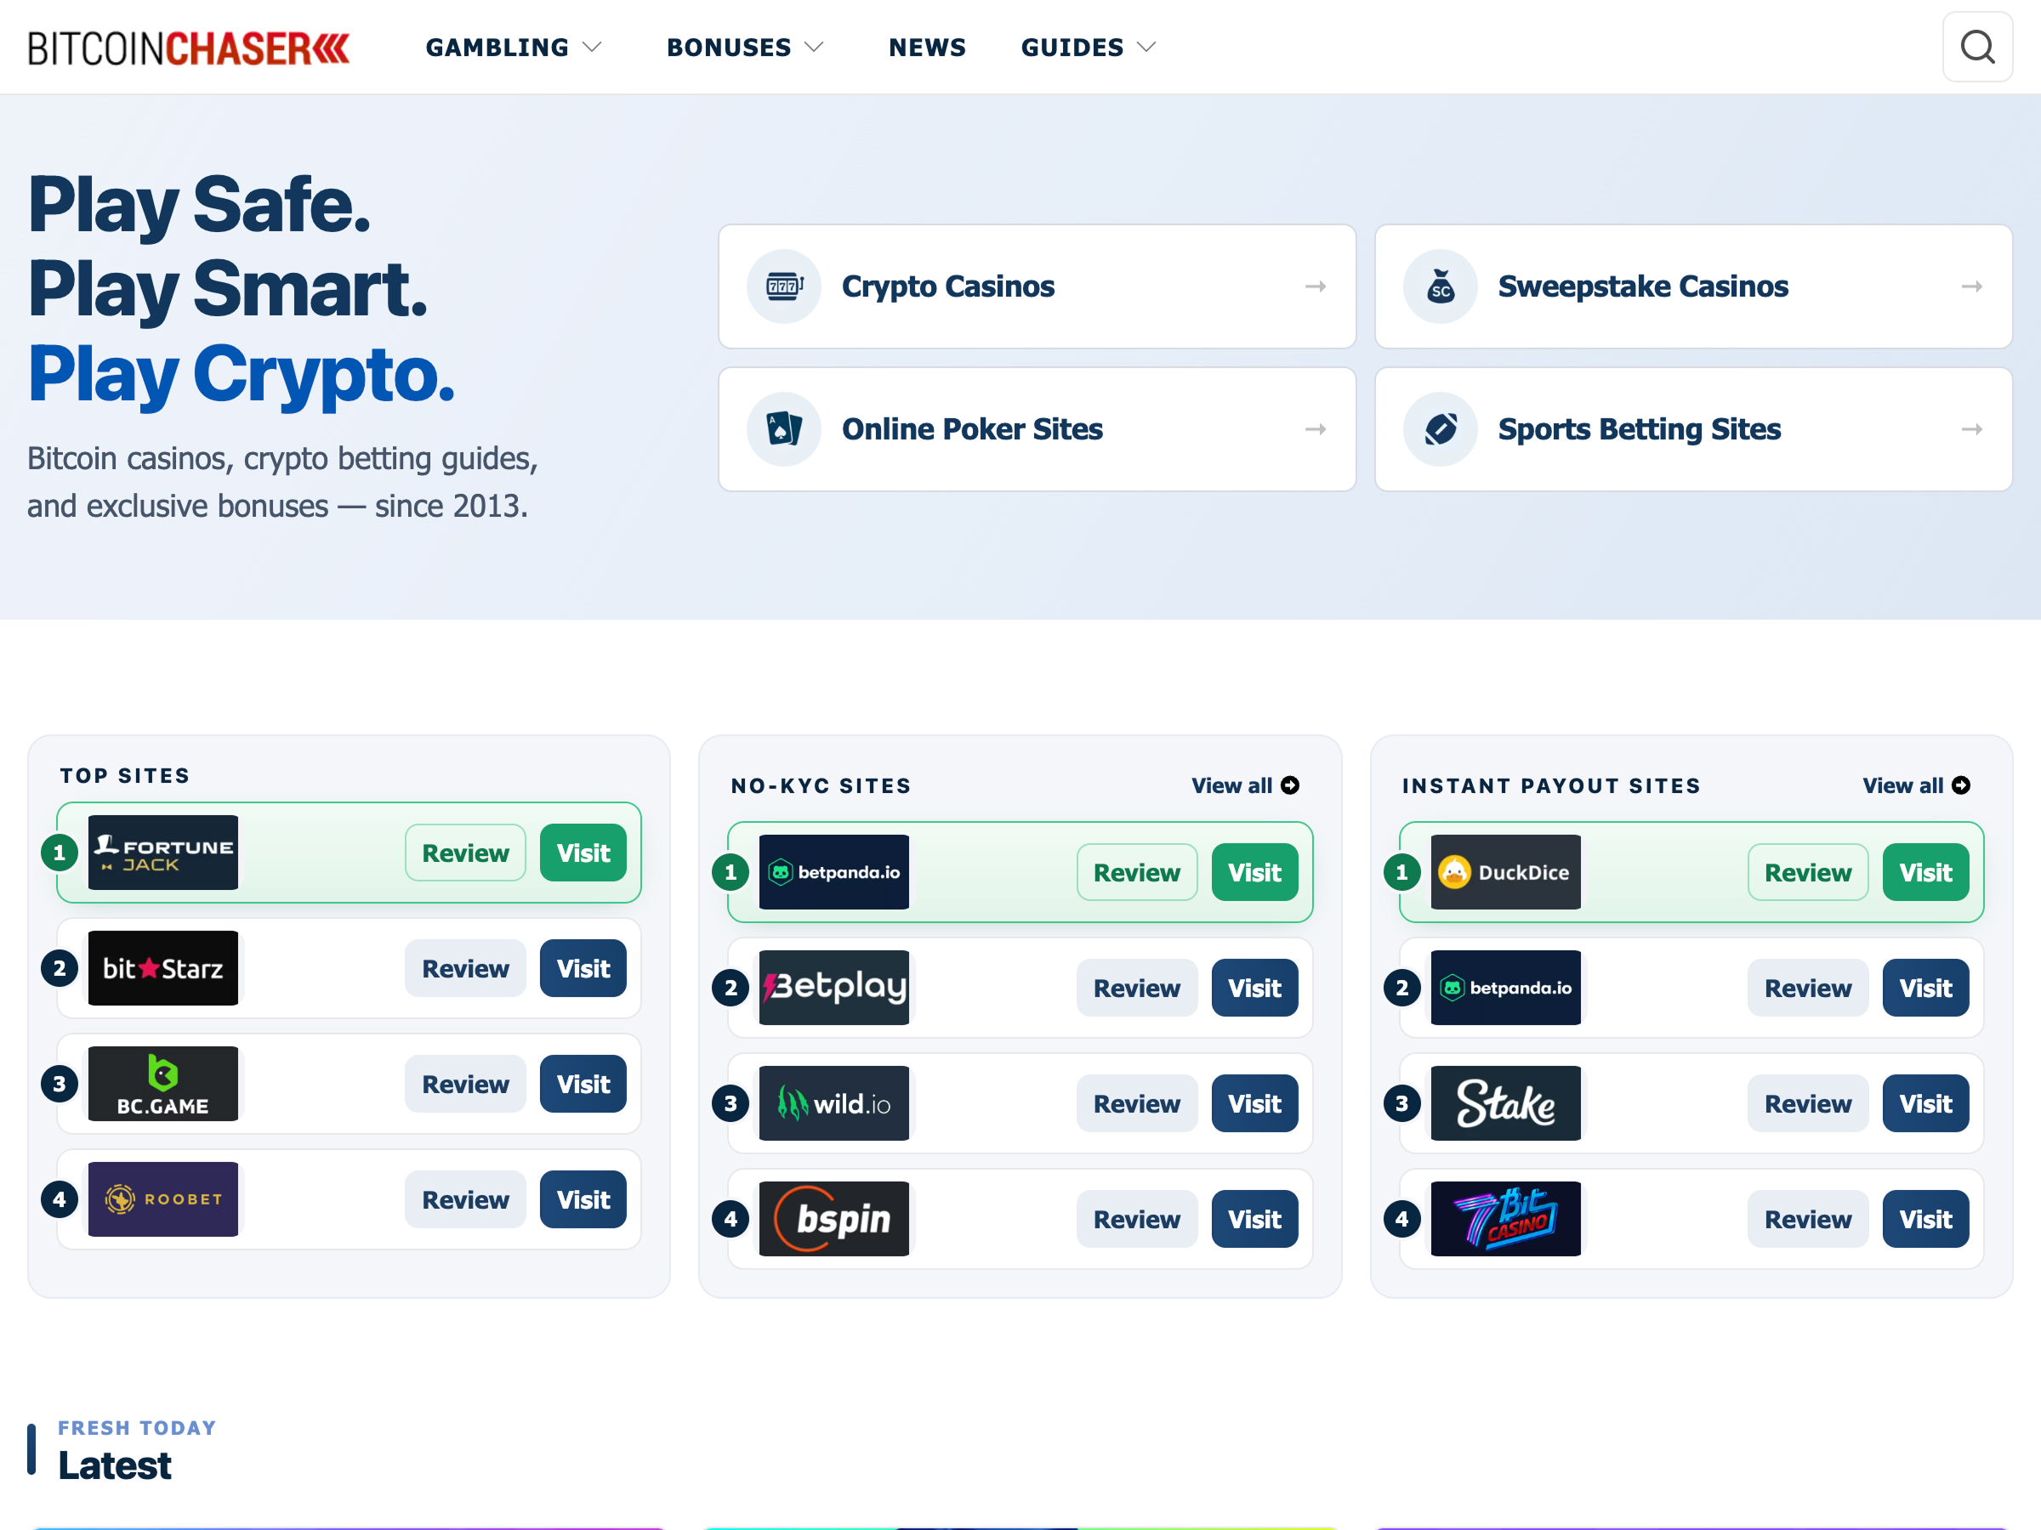Read the FortuneJack review
This screenshot has height=1530, width=2041.
click(465, 853)
